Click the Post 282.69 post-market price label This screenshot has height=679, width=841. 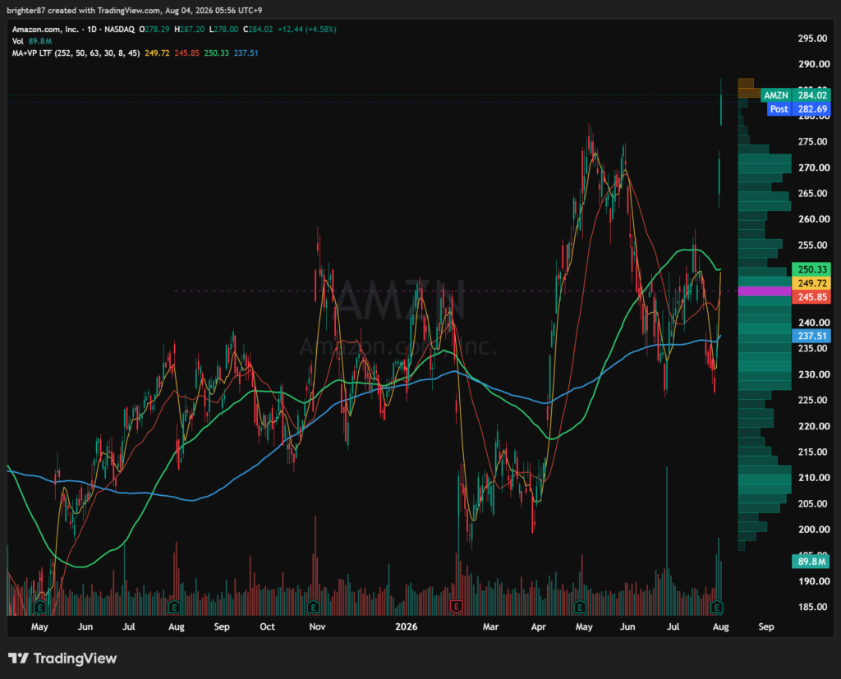(798, 109)
